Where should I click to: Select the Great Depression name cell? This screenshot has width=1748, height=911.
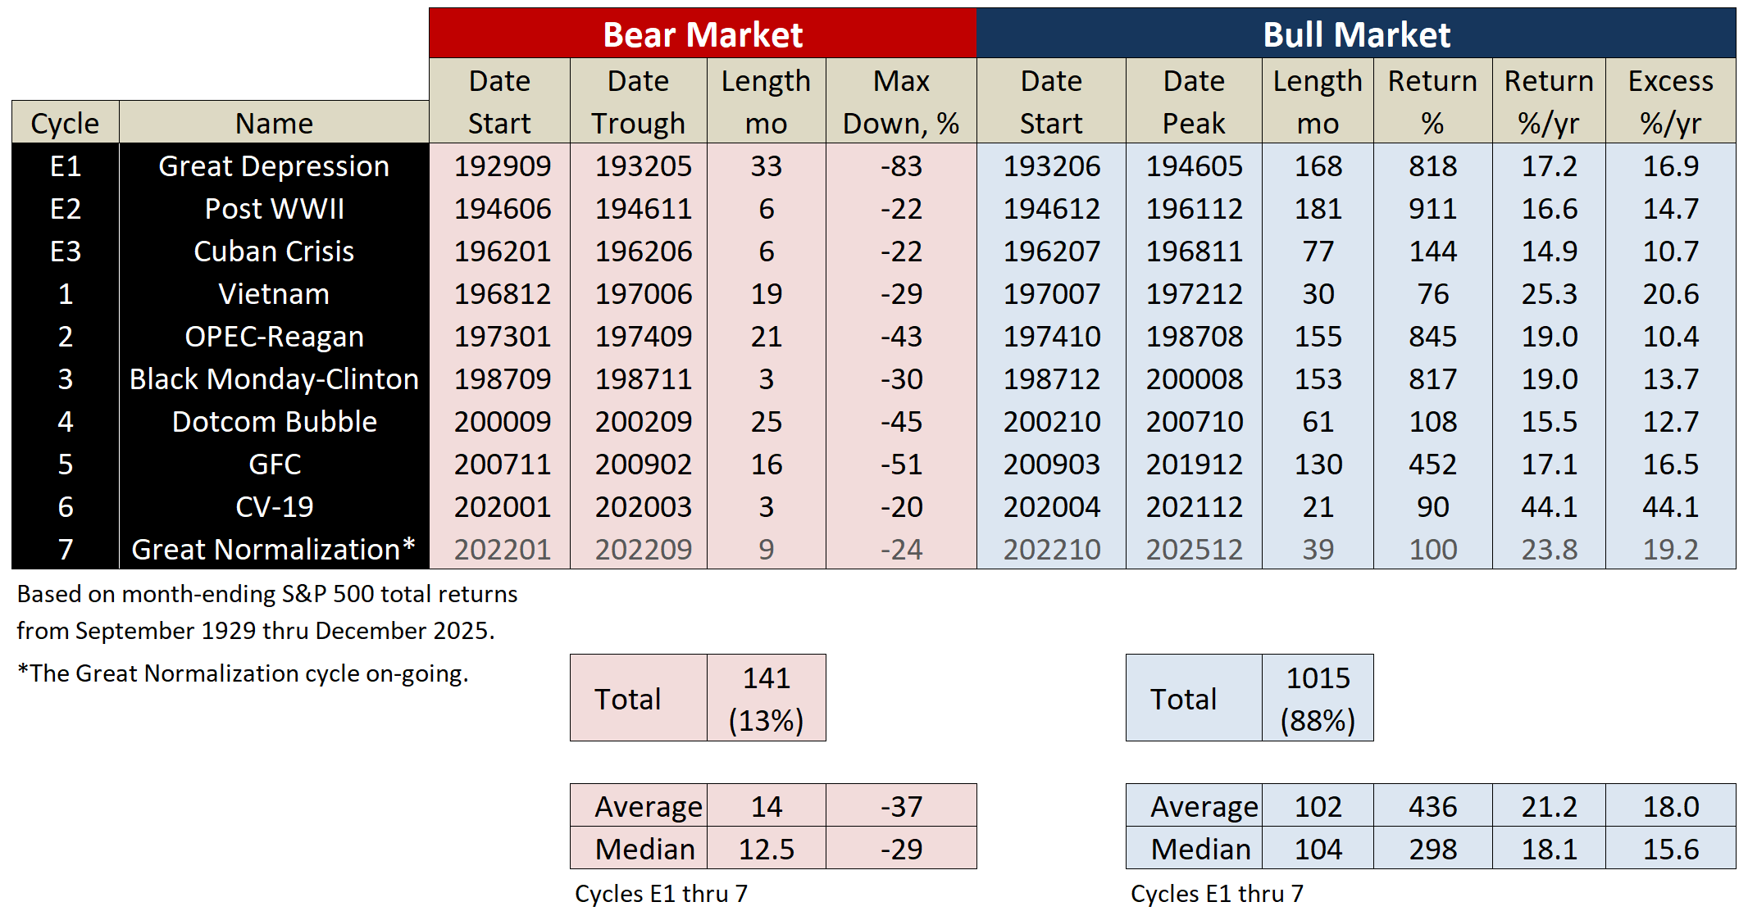(x=274, y=165)
